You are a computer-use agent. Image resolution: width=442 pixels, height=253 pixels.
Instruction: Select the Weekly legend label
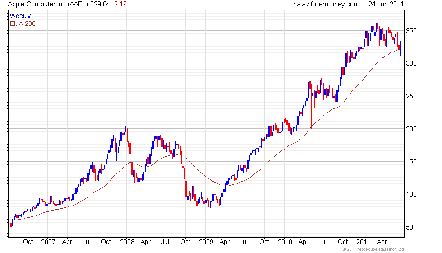[x=20, y=16]
